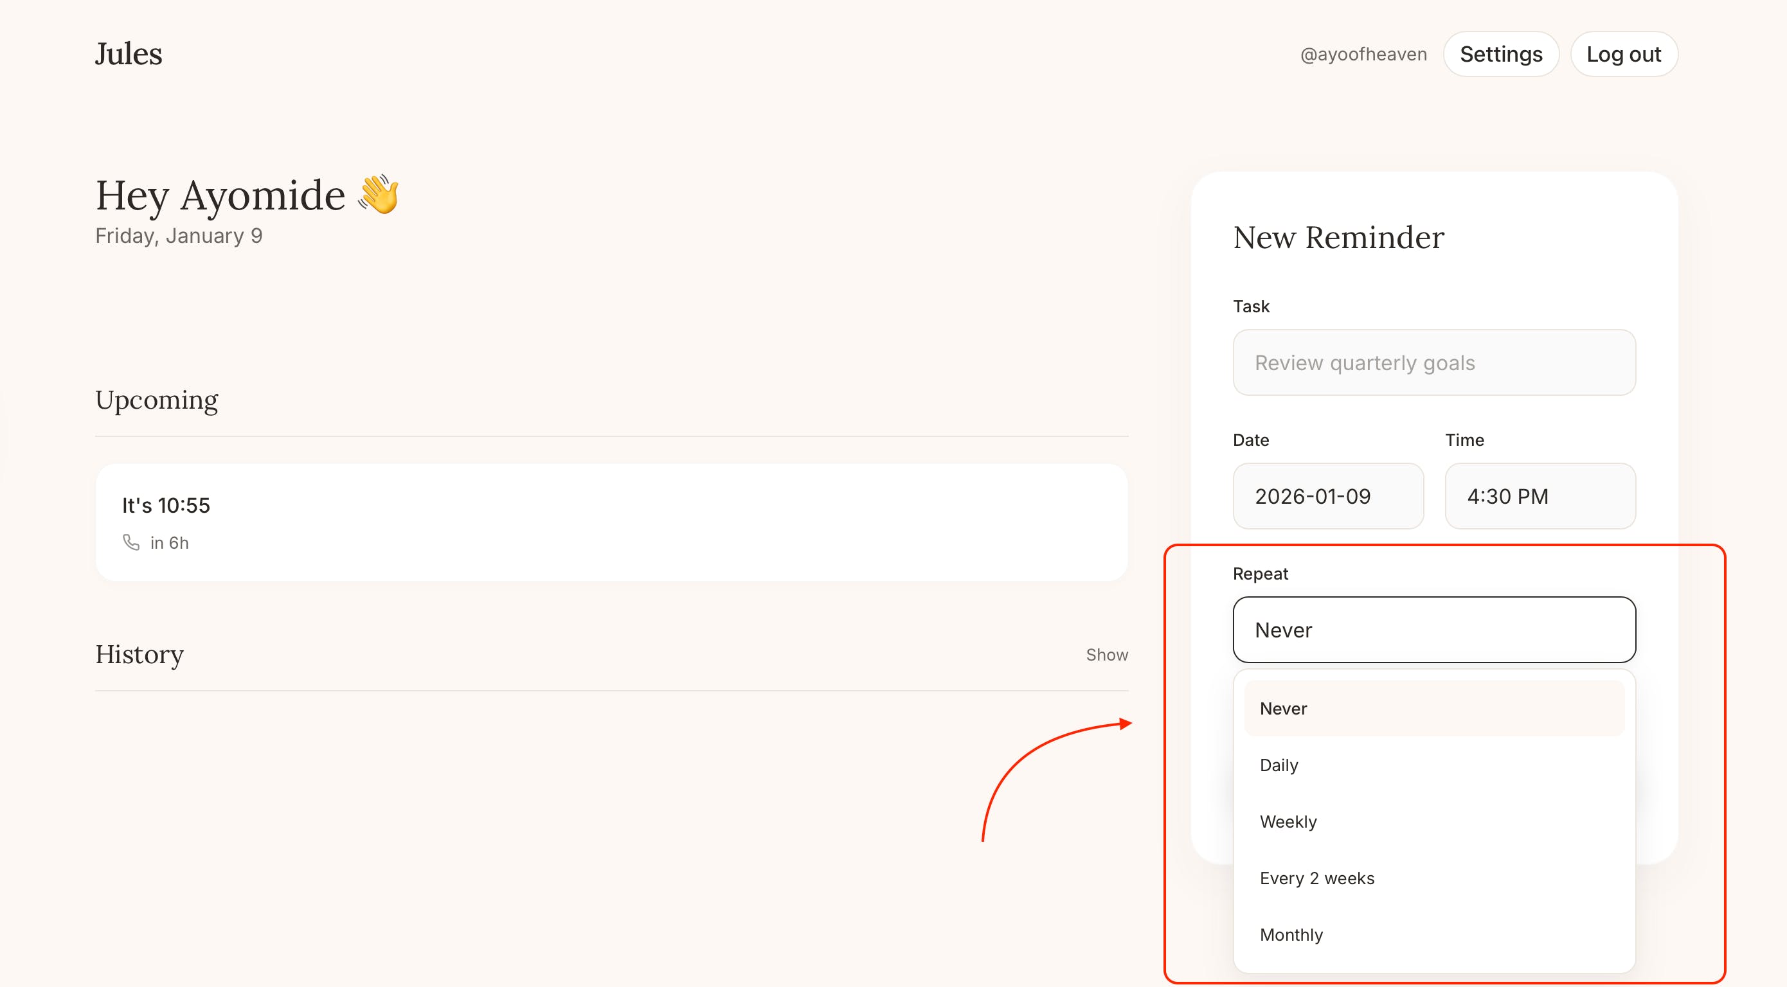
Task: Open the It's 10:55 reminder card
Action: 611,522
